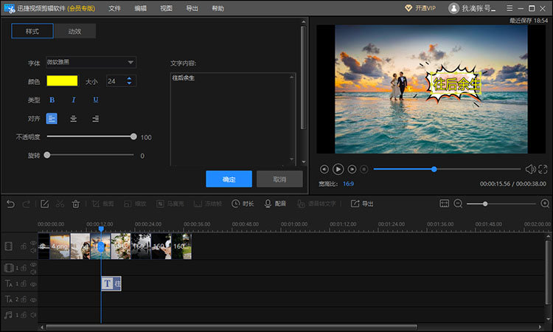Screen dimensions: 553x332
Task: Select the 冻结帧 freeze frame tool
Action: tap(208, 204)
